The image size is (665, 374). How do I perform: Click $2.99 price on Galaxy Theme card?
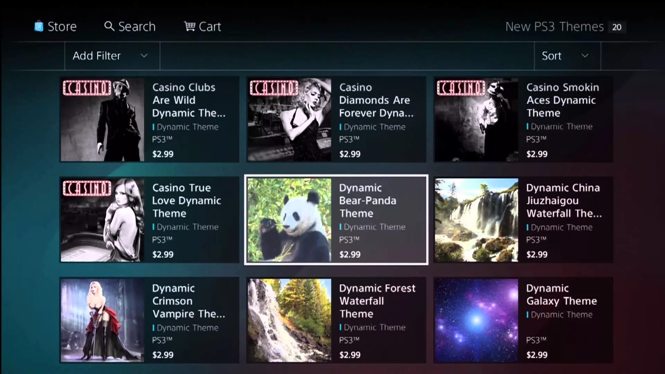537,355
